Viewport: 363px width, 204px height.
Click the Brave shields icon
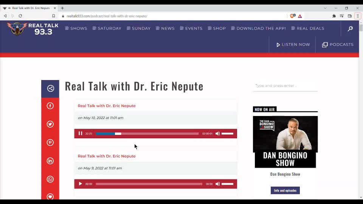tap(293, 16)
